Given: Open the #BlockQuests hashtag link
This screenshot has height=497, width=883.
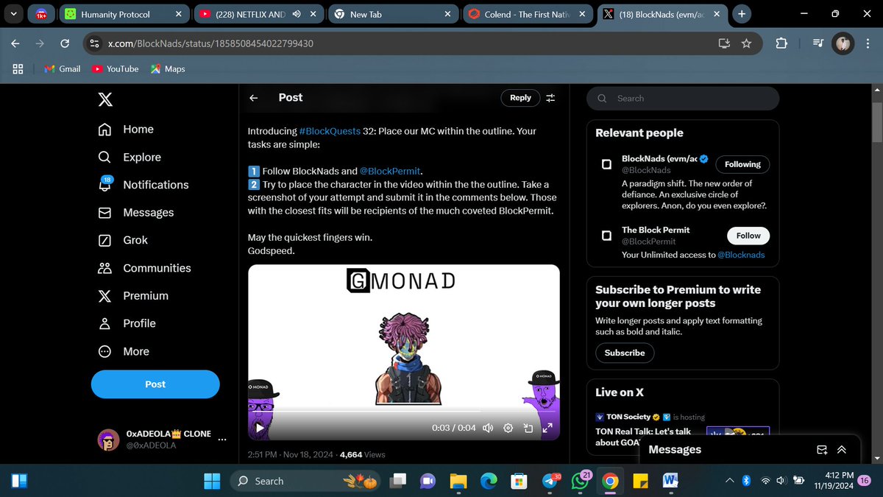Looking at the screenshot, I should 330,131.
